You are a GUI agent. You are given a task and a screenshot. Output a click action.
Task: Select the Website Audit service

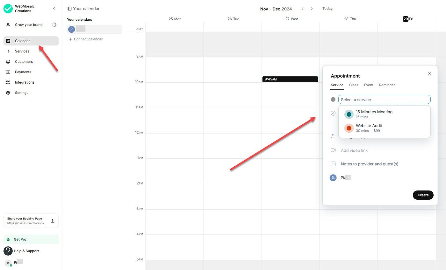[x=369, y=128]
